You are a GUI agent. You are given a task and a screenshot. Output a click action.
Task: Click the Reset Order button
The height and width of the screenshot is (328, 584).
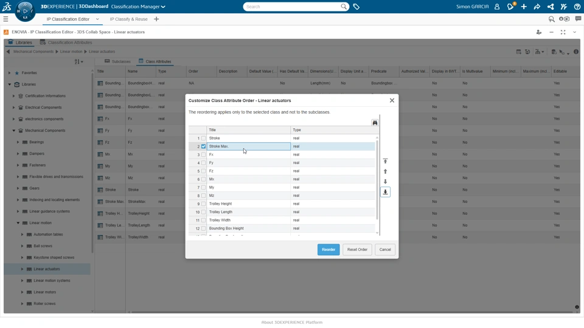(357, 250)
